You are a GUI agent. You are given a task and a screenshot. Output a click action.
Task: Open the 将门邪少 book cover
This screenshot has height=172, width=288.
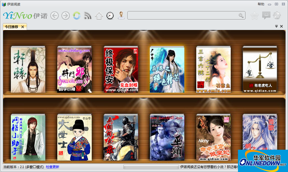(75, 69)
